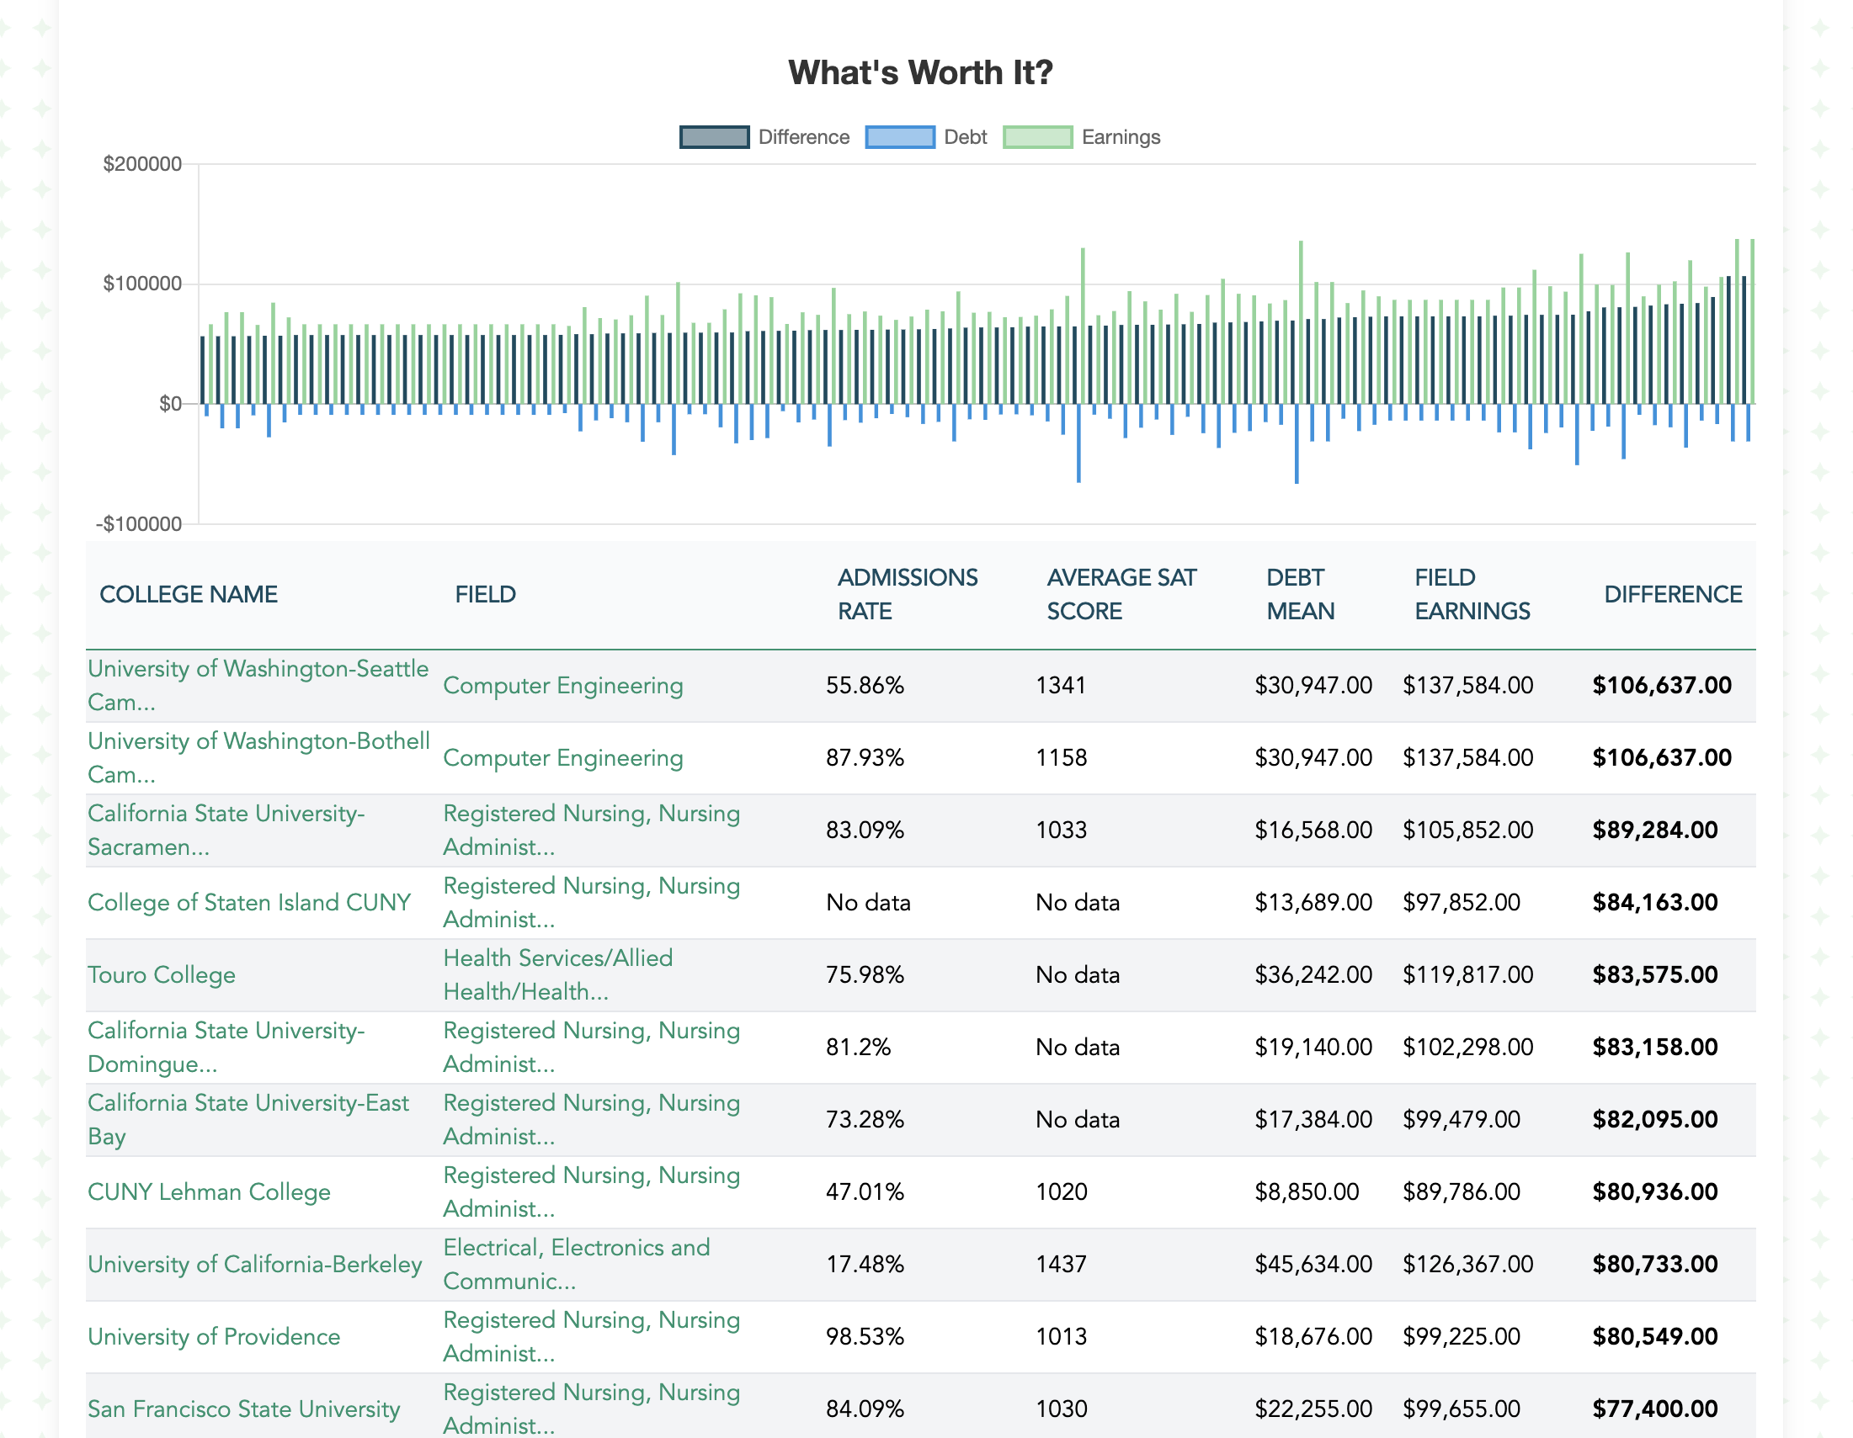Open College of Staten Island CUNY link
The image size is (1853, 1438).
point(248,902)
